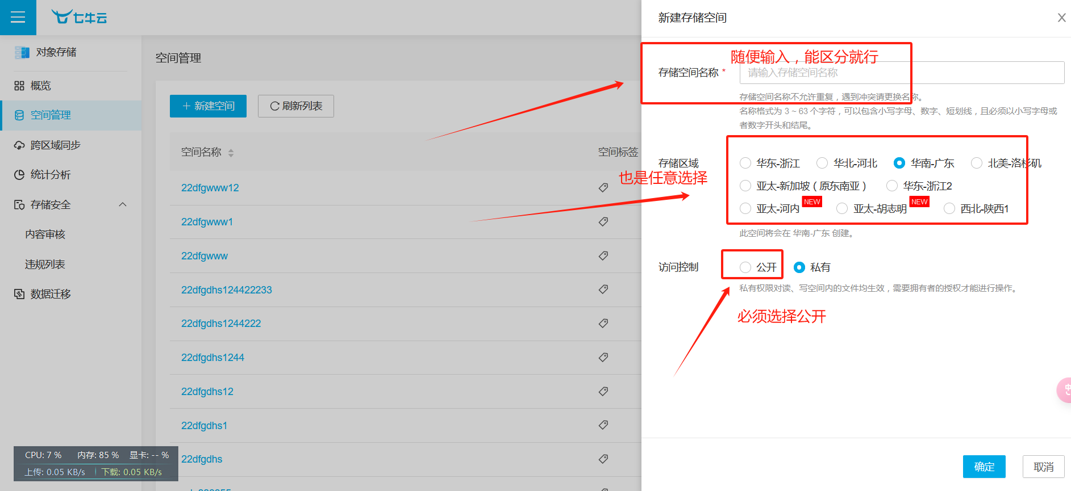Select the 华东-浙江 storage region
The image size is (1071, 491).
[745, 163]
